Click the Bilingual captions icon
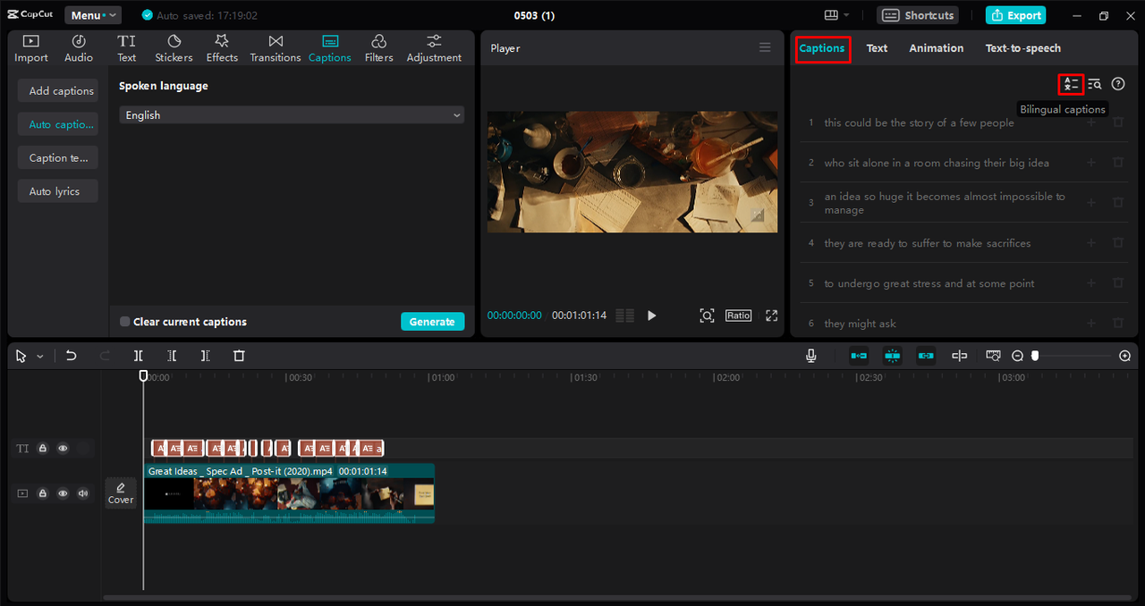Viewport: 1145px width, 606px height. 1071,84
